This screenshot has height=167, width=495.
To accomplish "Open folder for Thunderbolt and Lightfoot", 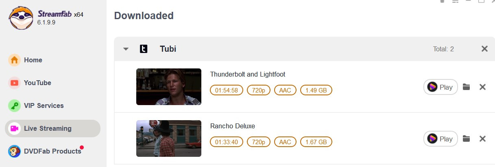I will click(466, 87).
